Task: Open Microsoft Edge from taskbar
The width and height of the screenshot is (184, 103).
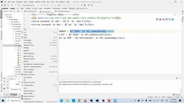Action: coord(62,100)
